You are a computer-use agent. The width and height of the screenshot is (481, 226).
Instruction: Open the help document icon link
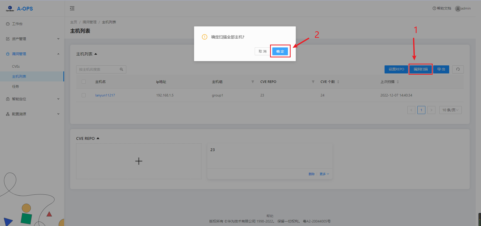coord(434,8)
